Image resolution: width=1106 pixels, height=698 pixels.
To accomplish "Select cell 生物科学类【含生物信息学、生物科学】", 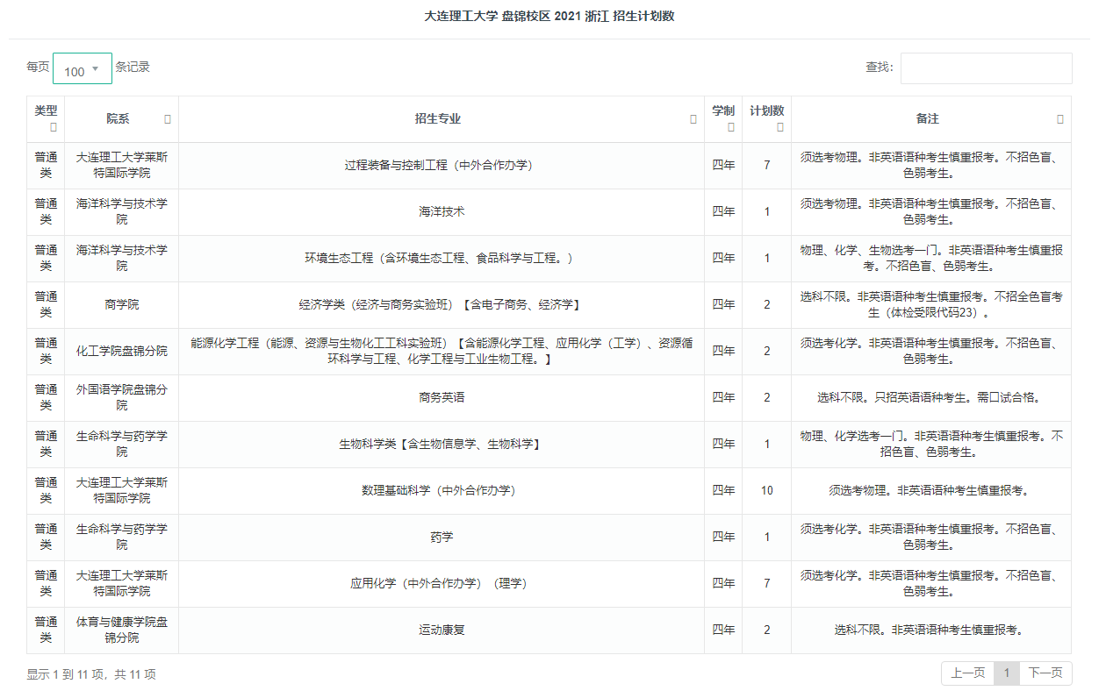I will pyautogui.click(x=441, y=444).
